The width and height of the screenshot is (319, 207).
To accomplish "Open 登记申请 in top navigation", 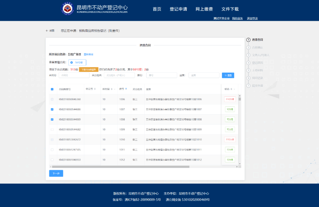I will (x=178, y=9).
